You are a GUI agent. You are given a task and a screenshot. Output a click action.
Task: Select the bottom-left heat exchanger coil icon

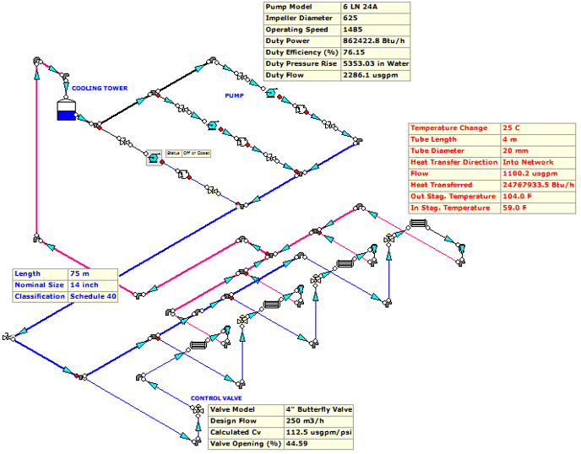[199, 344]
